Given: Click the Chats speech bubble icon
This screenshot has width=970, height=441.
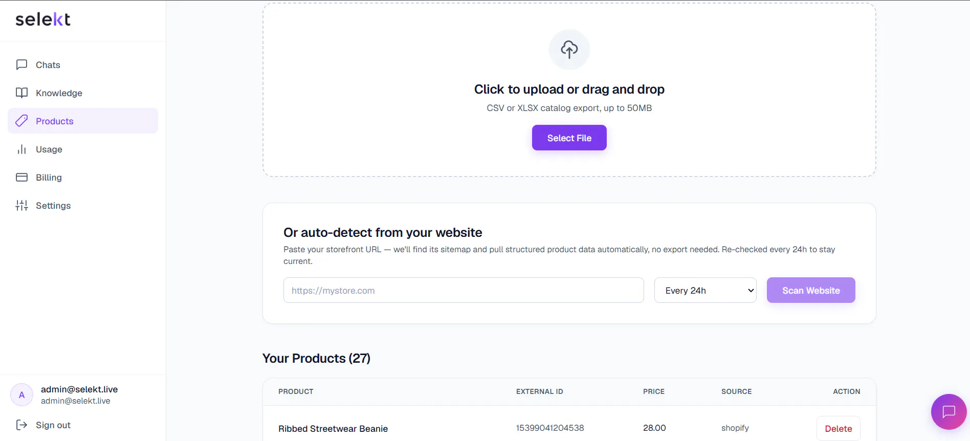Looking at the screenshot, I should tap(21, 64).
